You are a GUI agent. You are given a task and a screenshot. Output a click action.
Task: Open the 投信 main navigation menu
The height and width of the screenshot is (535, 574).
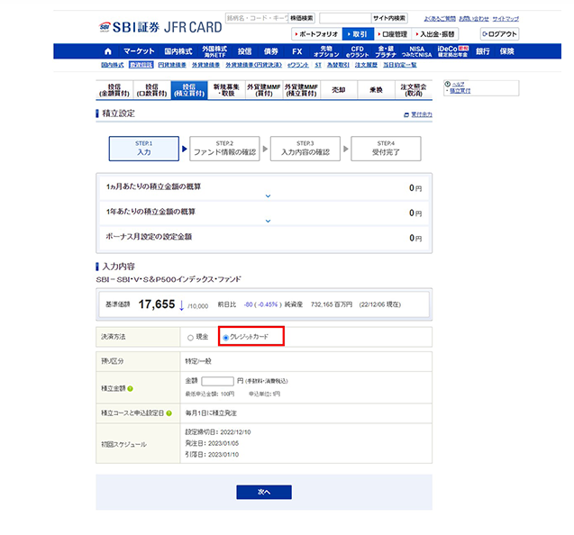click(x=244, y=51)
